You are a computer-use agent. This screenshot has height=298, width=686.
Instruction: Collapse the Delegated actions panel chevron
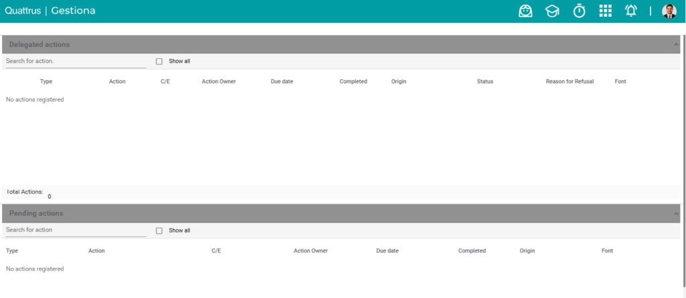[x=676, y=45]
